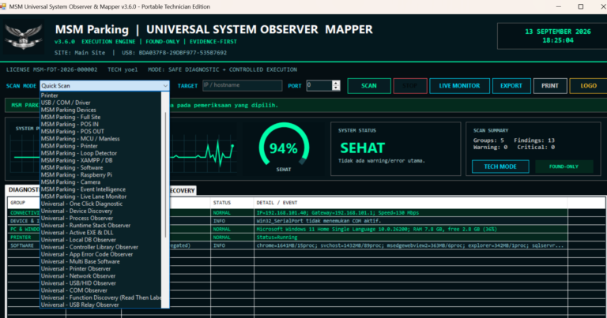The width and height of the screenshot is (607, 318).
Task: Pick 'Universal - Local DB Observer'
Action: pyautogui.click(x=78, y=240)
